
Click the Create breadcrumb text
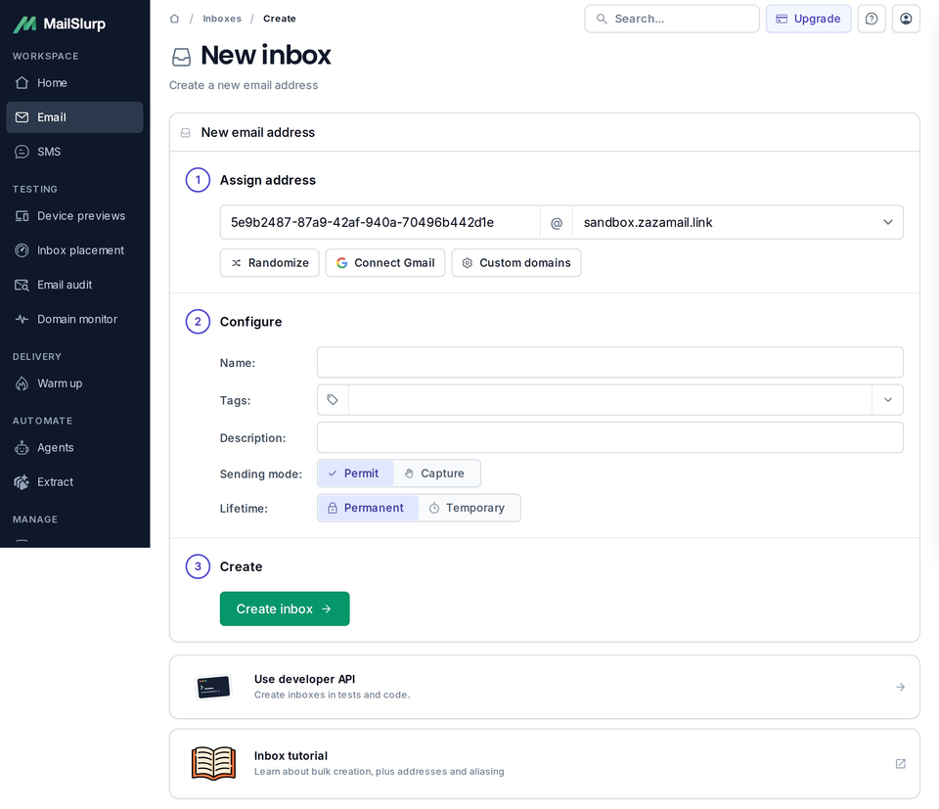click(x=280, y=19)
